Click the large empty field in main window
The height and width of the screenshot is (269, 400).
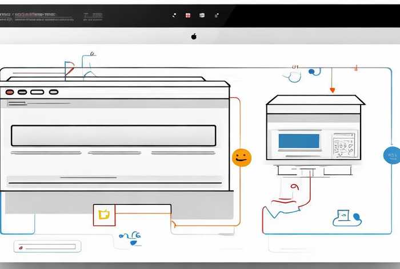pos(114,136)
